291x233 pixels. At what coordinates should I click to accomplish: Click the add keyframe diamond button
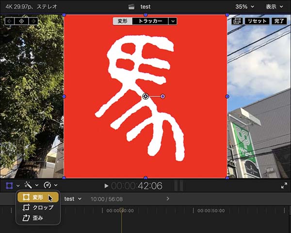21,21
